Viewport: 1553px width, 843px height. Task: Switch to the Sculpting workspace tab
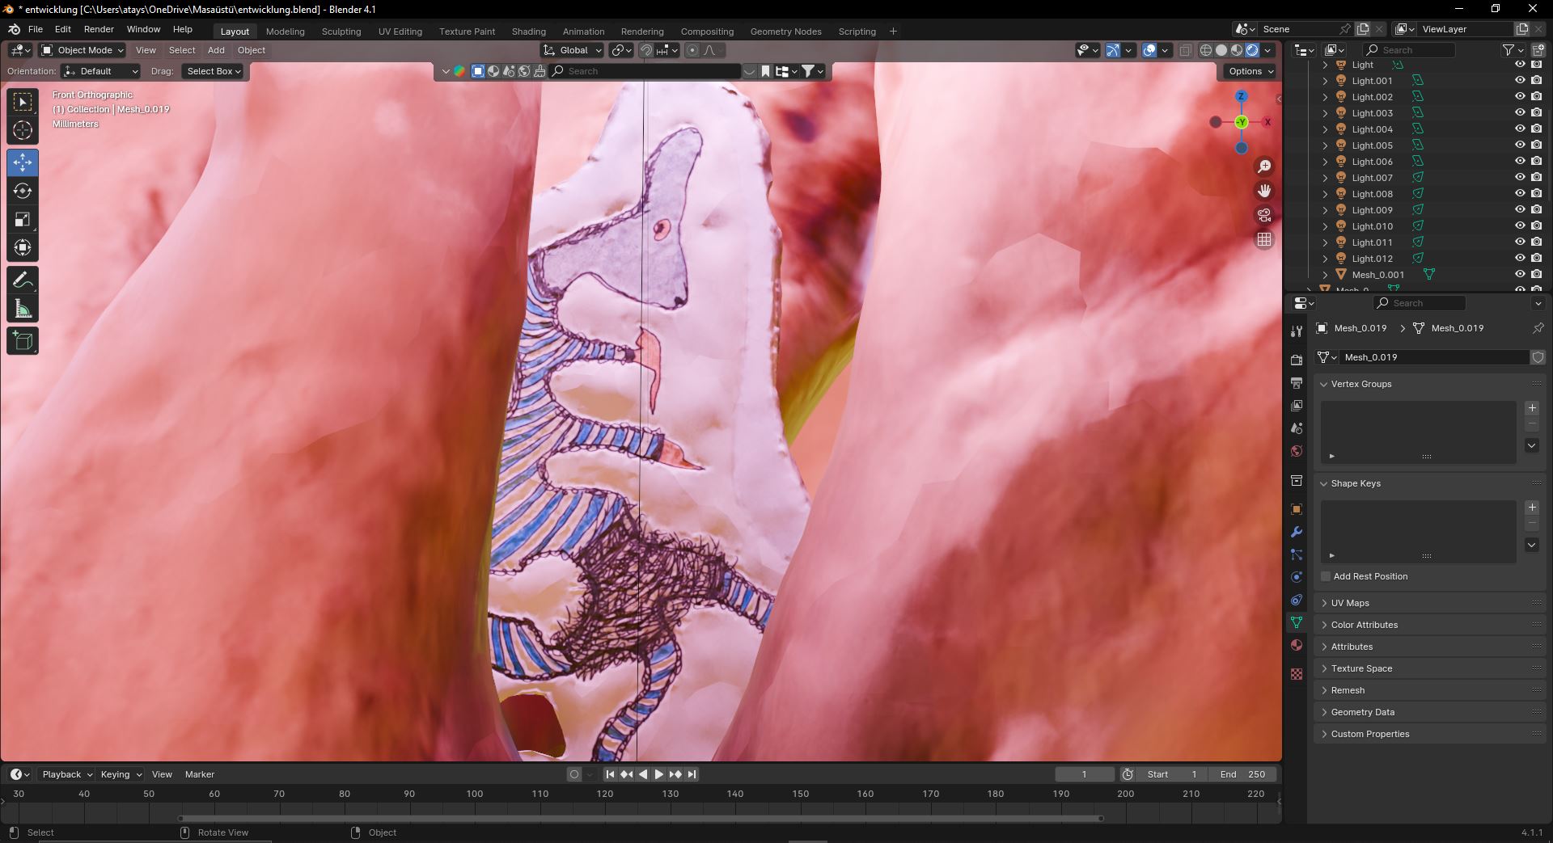341,32
